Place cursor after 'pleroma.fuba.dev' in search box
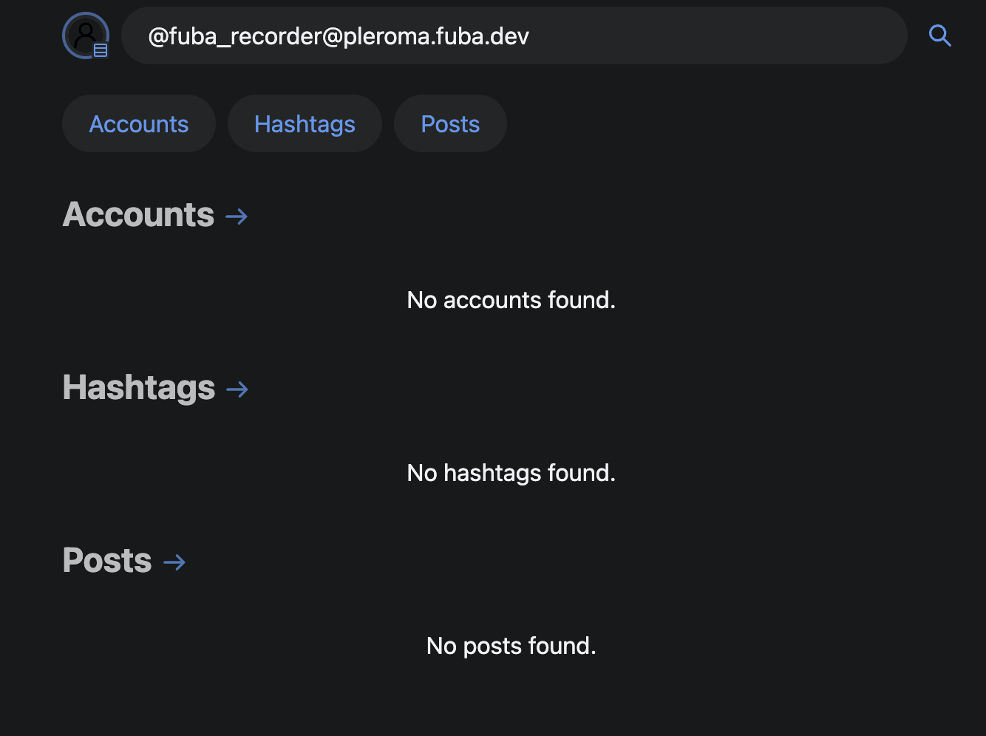The image size is (986, 736). coord(531,35)
